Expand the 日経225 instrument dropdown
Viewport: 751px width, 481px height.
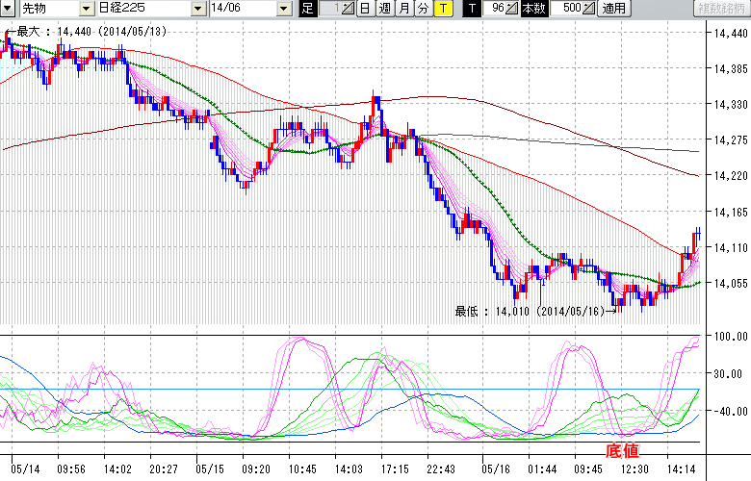point(198,9)
